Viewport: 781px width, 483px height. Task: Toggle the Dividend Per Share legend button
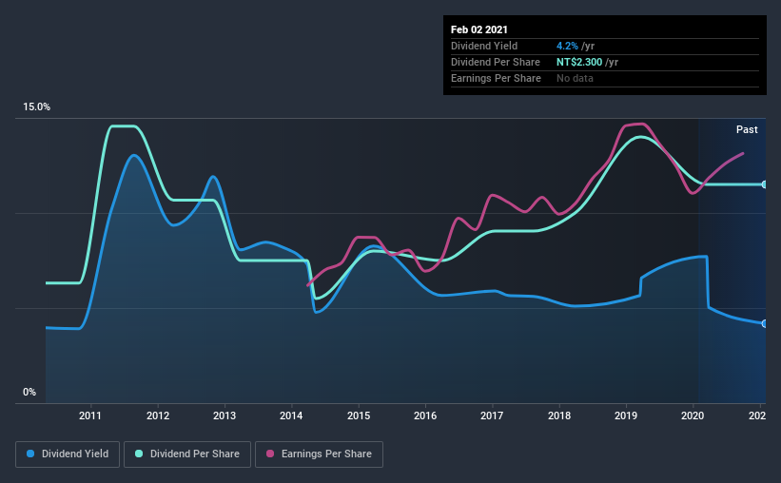coord(187,454)
